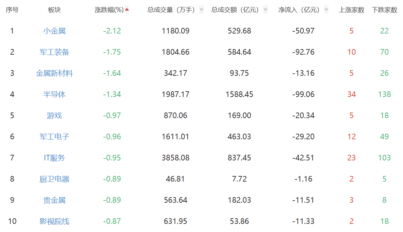403x232 pixels.
Task: Click the sort arrow beside 总成交量（万手）
Action: pos(201,10)
